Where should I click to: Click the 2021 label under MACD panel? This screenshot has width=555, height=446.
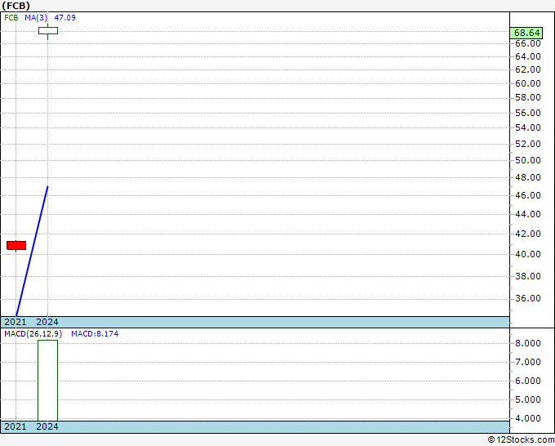[16, 426]
